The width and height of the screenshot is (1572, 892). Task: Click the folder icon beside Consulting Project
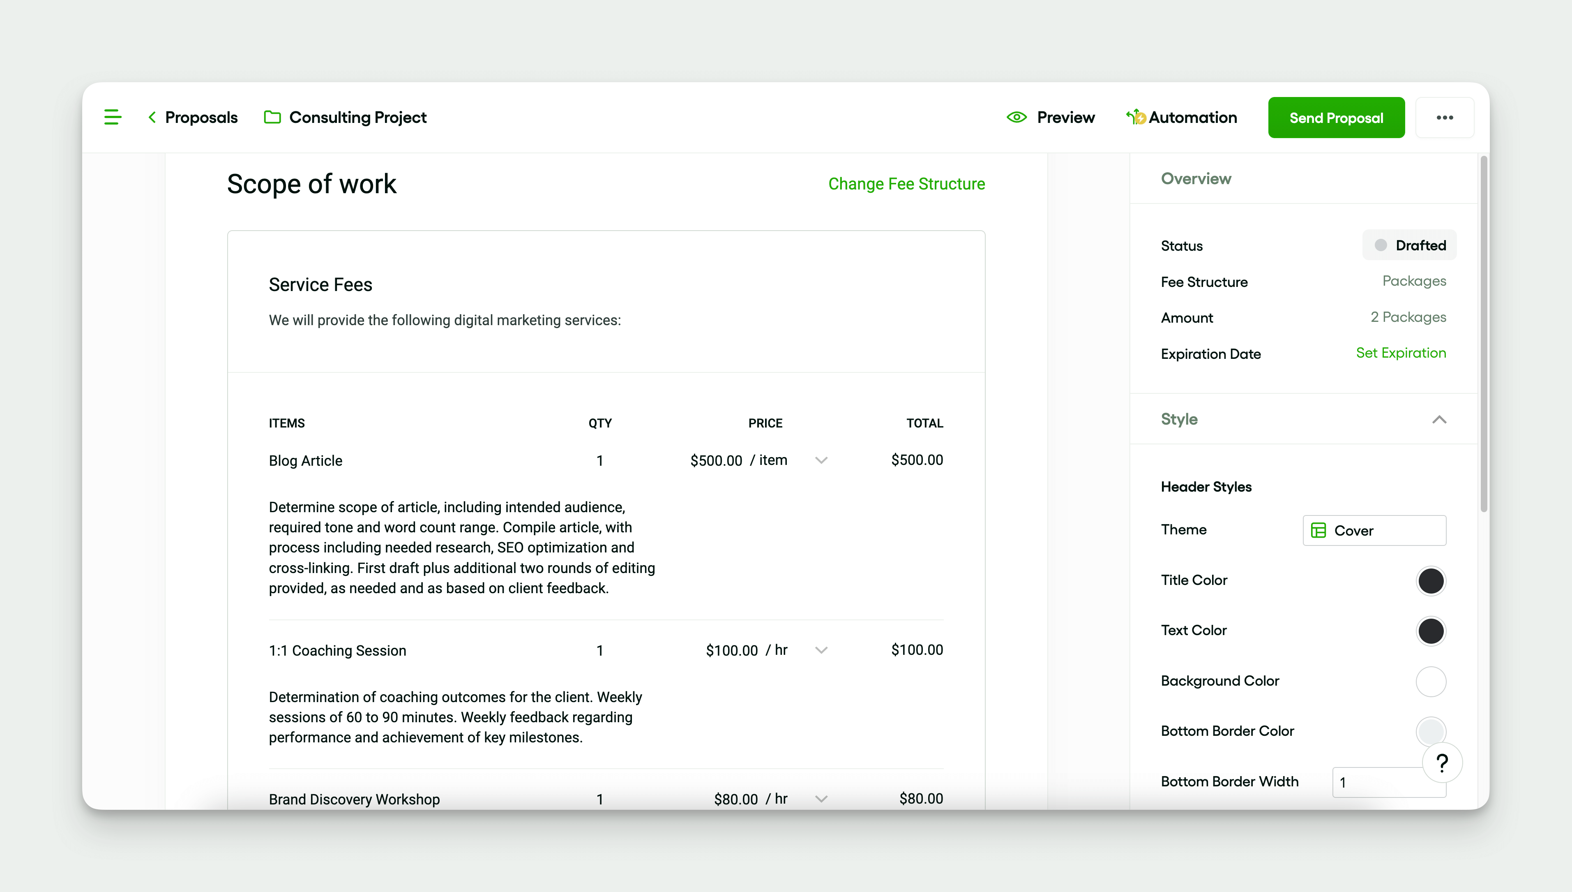(272, 117)
